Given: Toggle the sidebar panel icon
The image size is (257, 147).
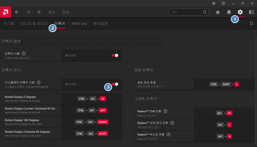Looking at the screenshot, I should [x=251, y=12].
